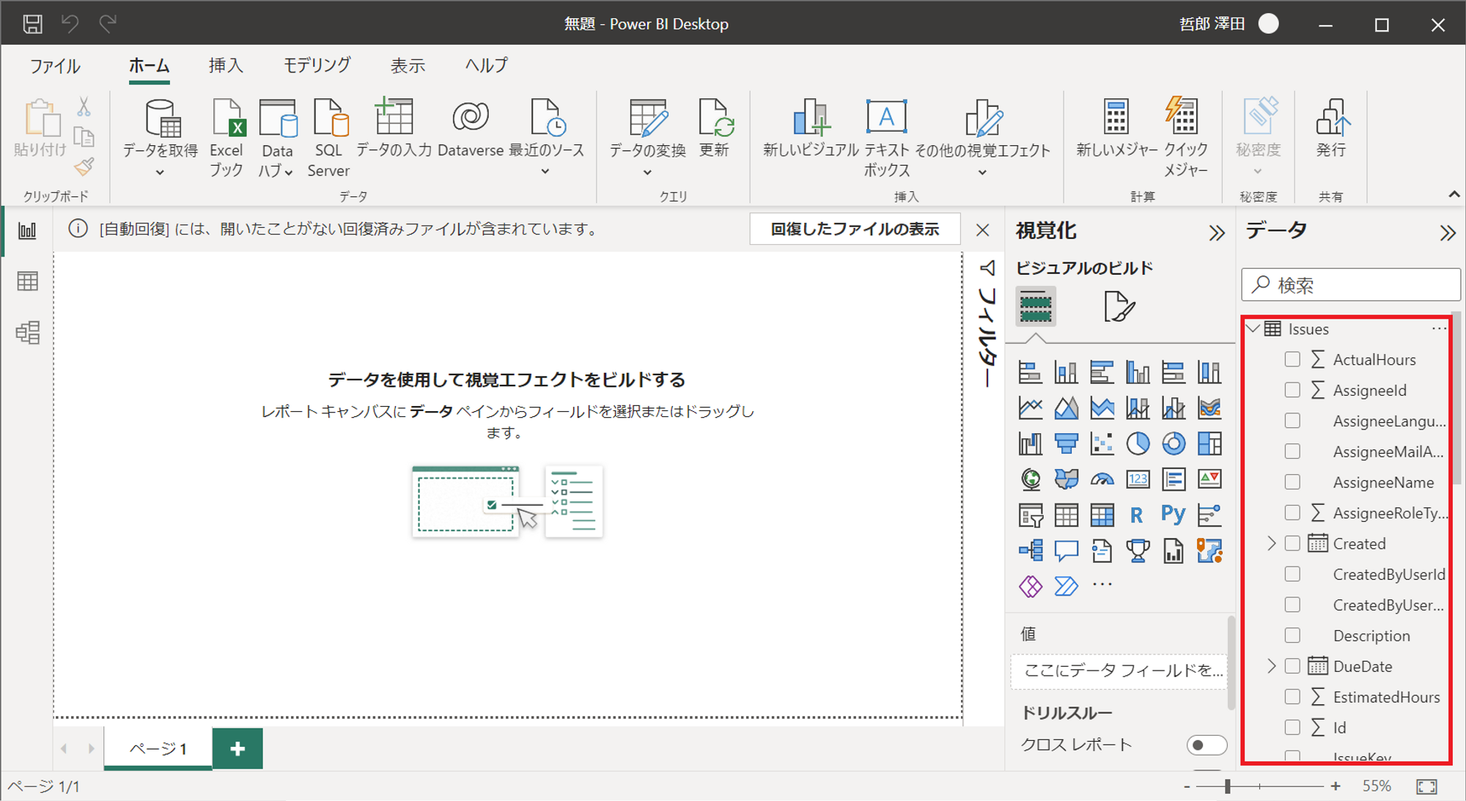This screenshot has width=1466, height=801.
Task: Select the R script visual
Action: click(1137, 515)
